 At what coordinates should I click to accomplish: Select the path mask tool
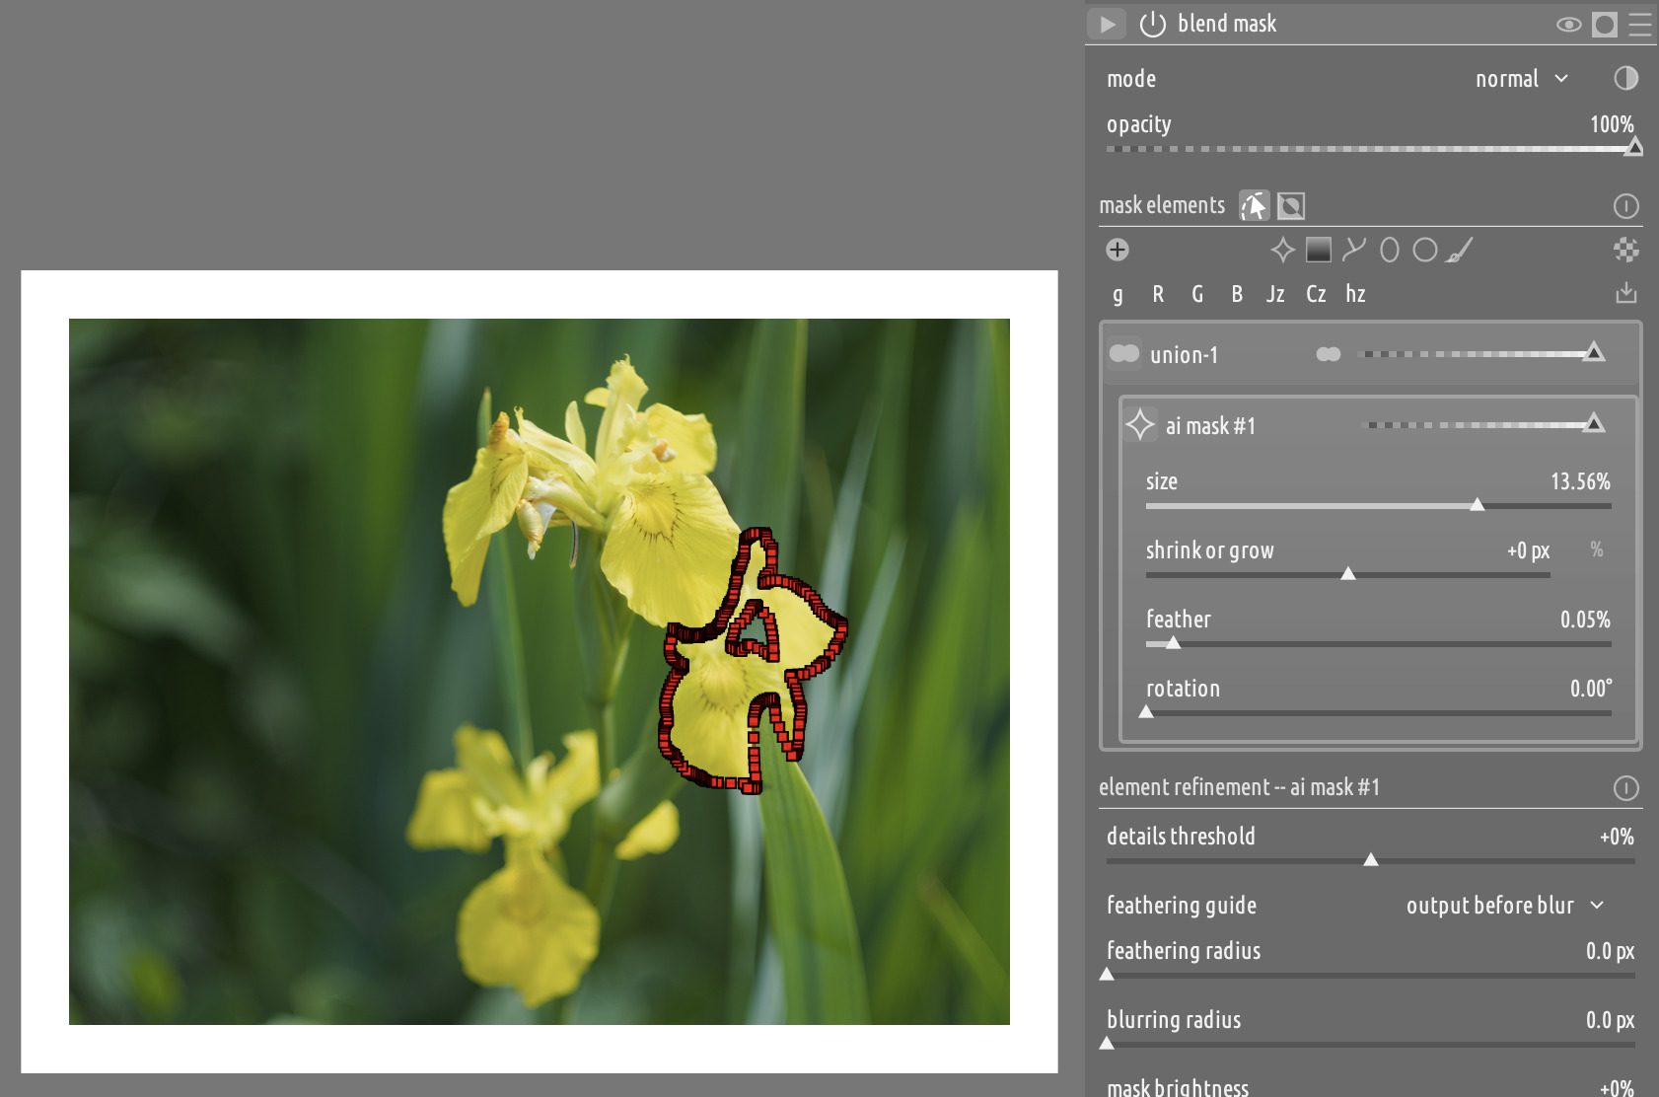point(1354,250)
